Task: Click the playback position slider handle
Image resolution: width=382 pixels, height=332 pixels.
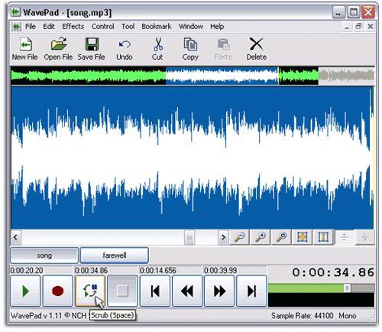Action: click(x=347, y=288)
